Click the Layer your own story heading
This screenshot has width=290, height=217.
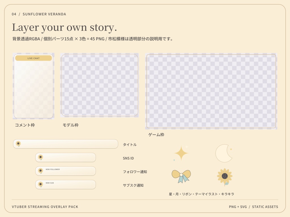(x=64, y=28)
